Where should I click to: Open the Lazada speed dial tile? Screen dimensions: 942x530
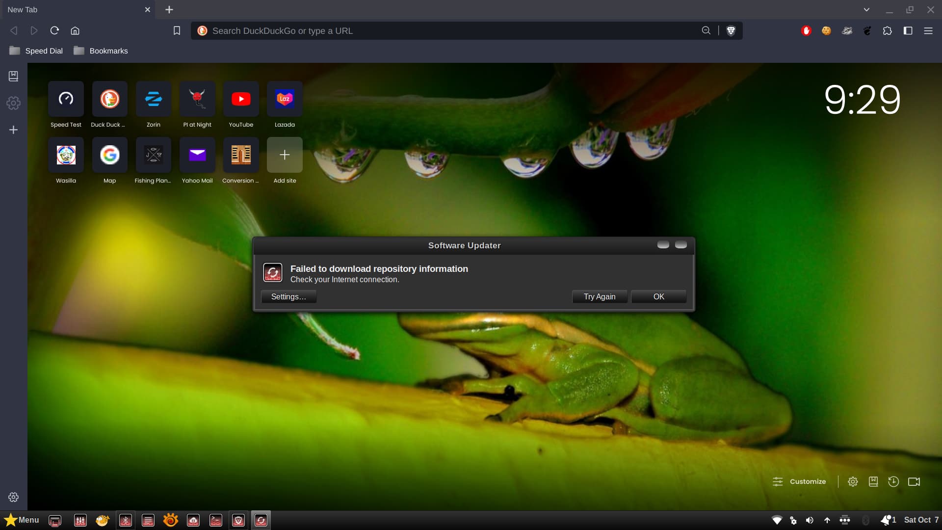pyautogui.click(x=285, y=99)
